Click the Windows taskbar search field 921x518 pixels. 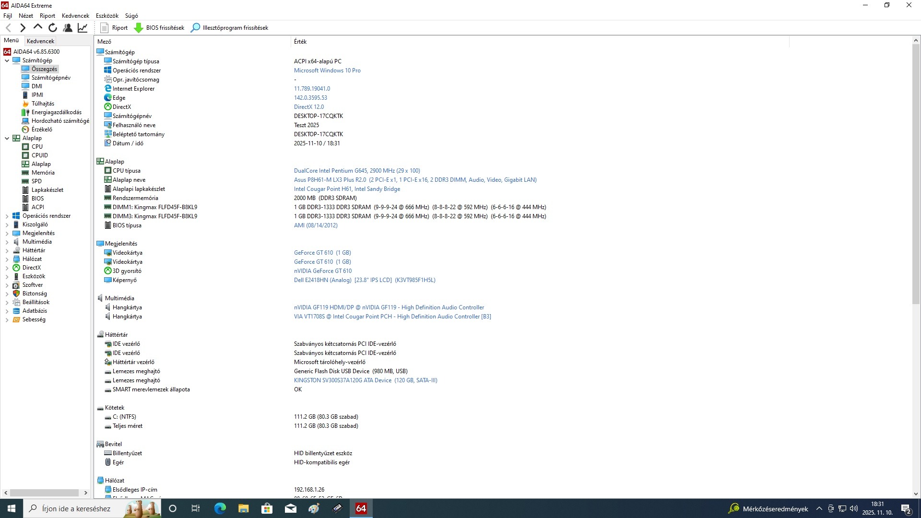77,508
